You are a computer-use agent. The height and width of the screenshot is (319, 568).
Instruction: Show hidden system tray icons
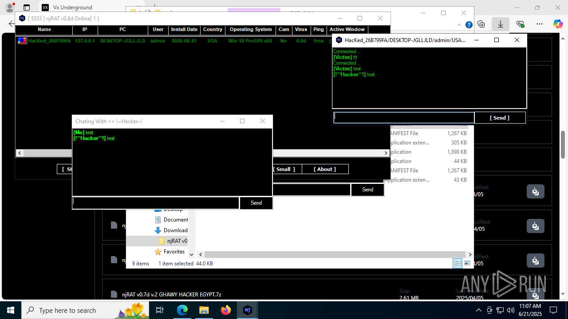(x=478, y=310)
